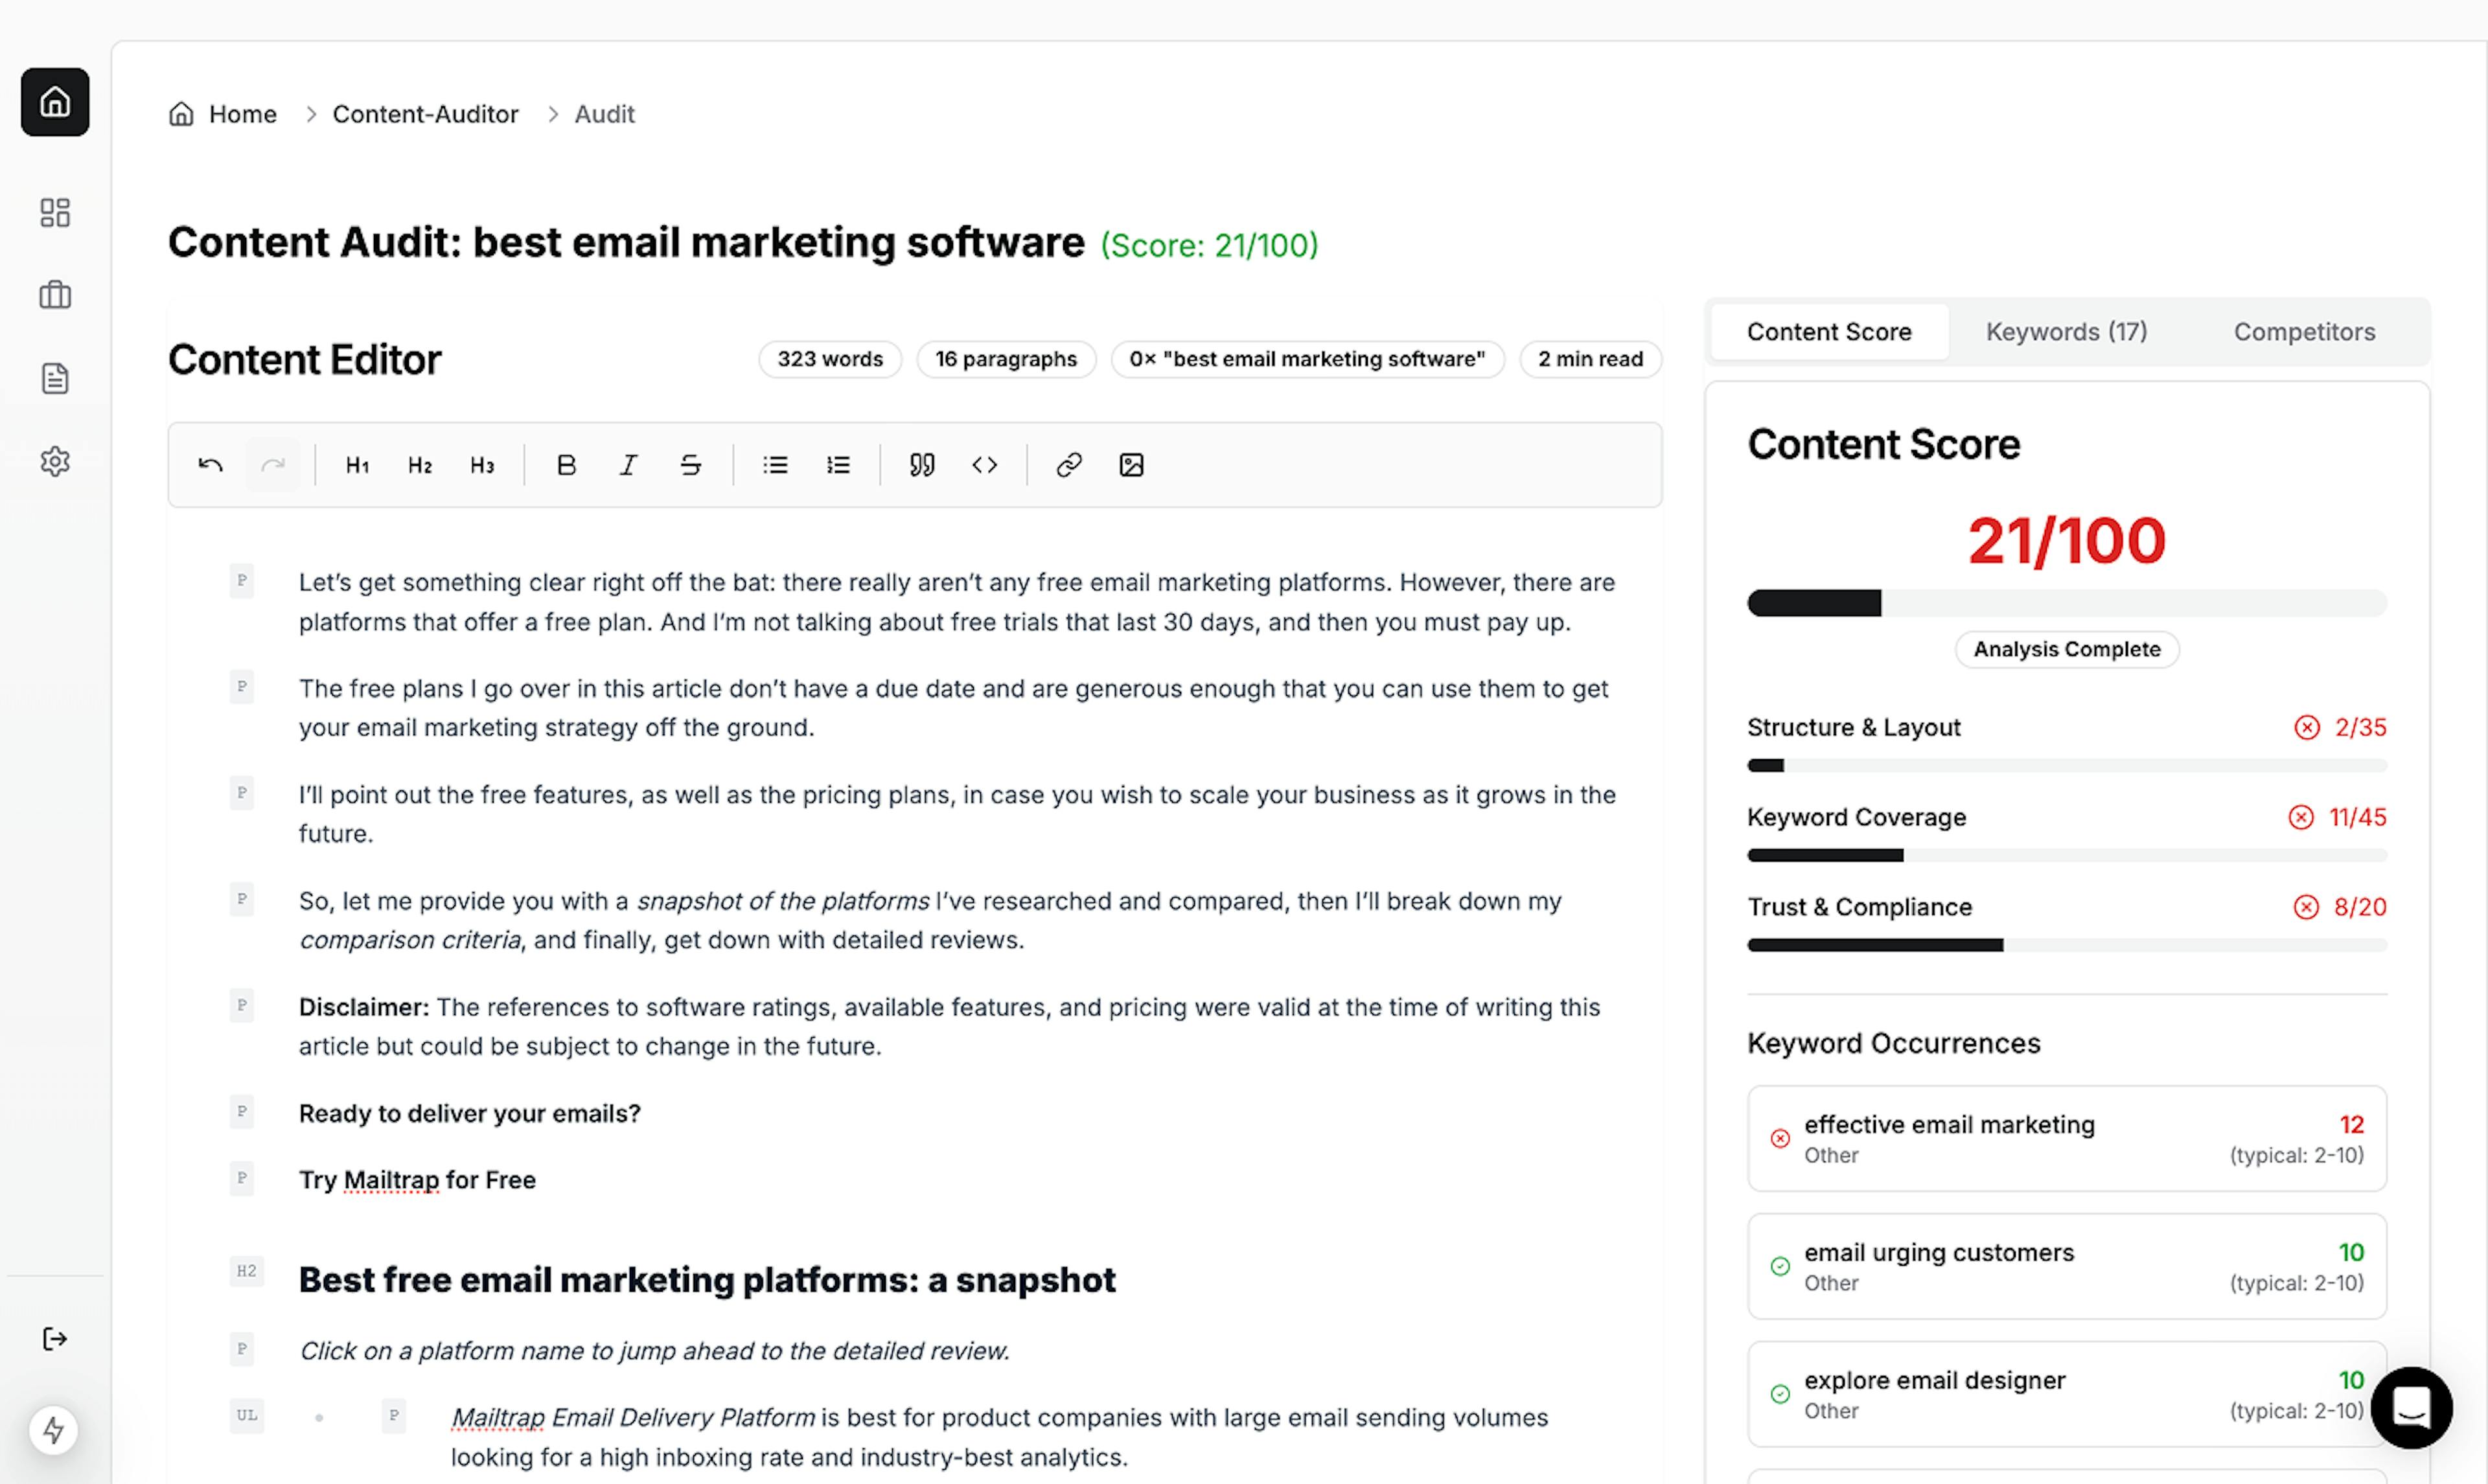Insert a numbered list

pyautogui.click(x=838, y=465)
